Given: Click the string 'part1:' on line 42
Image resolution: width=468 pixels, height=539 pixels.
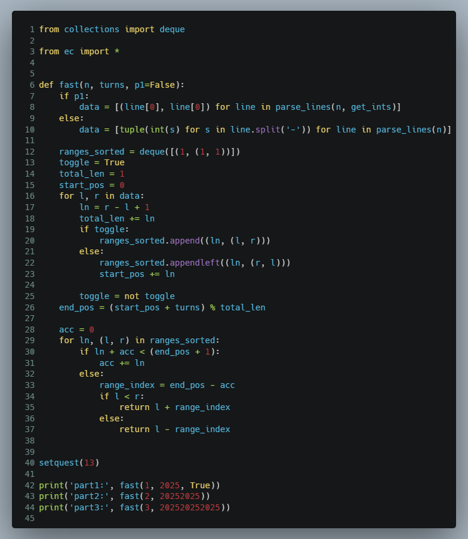Looking at the screenshot, I should pyautogui.click(x=89, y=485).
